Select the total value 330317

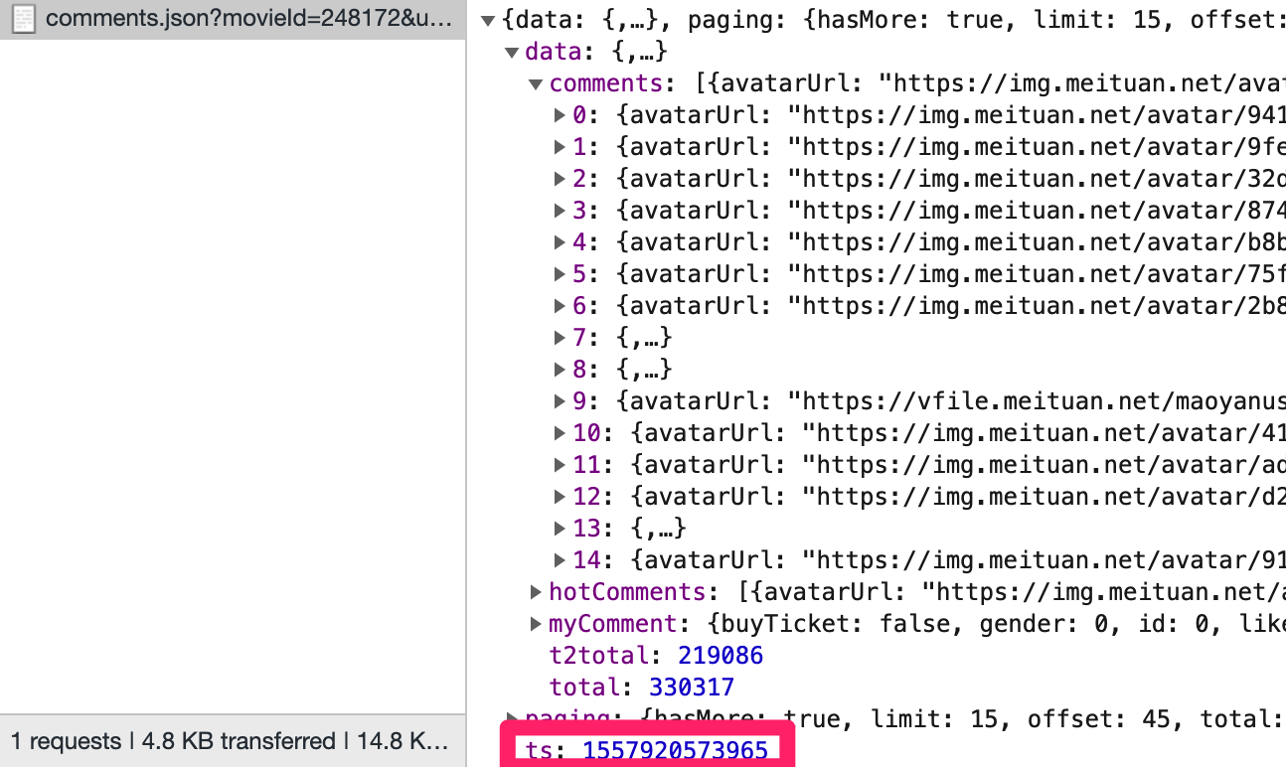[x=692, y=688]
